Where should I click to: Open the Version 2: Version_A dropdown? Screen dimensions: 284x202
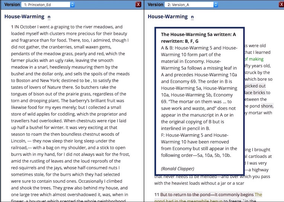[x=191, y=5]
